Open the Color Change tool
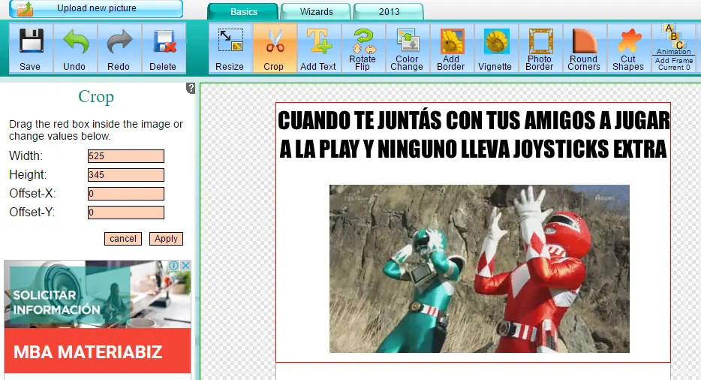Screen dimensions: 701x380 [x=408, y=48]
